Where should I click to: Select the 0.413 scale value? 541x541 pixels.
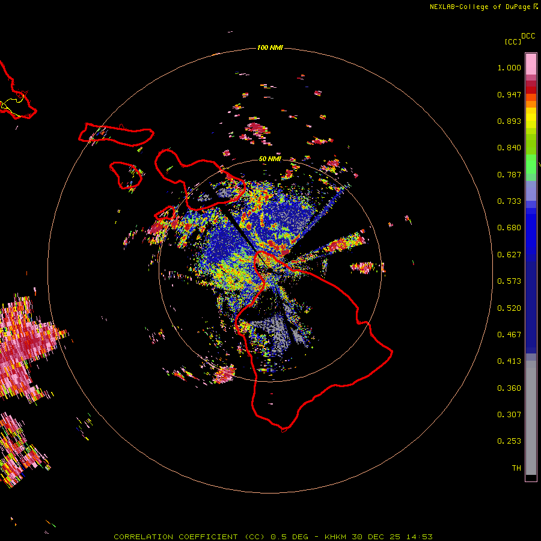point(509,361)
